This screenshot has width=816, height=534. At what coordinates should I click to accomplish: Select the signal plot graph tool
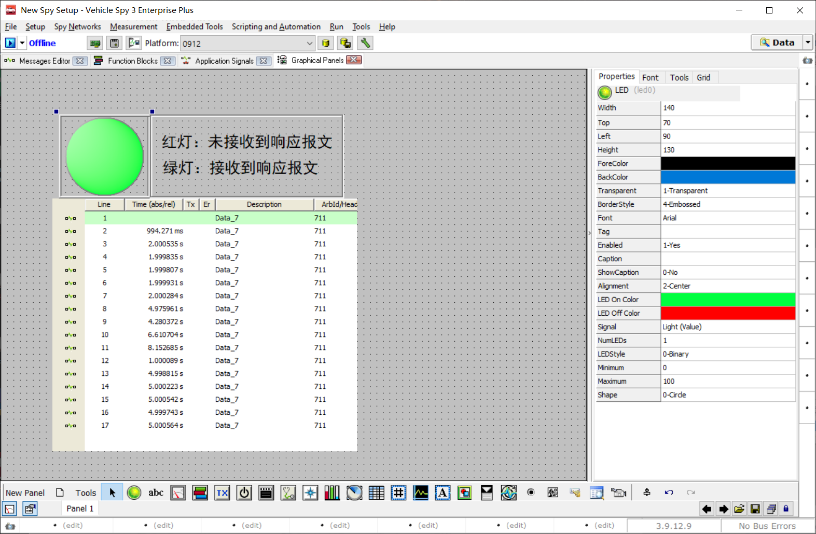[421, 493]
